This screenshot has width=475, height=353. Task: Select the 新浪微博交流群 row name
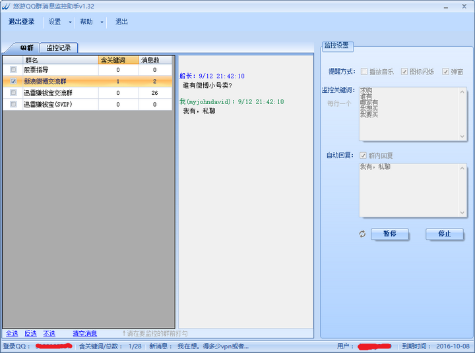[45, 82]
